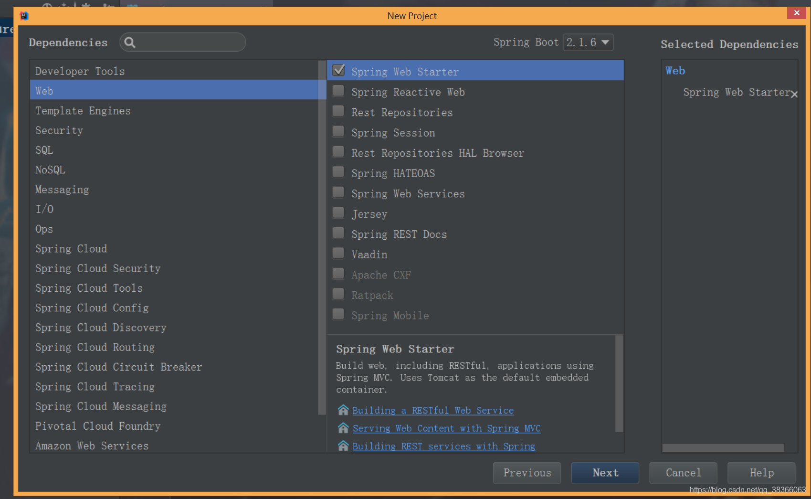
Task: Check the Spring Reactive Web checkbox
Action: click(338, 91)
